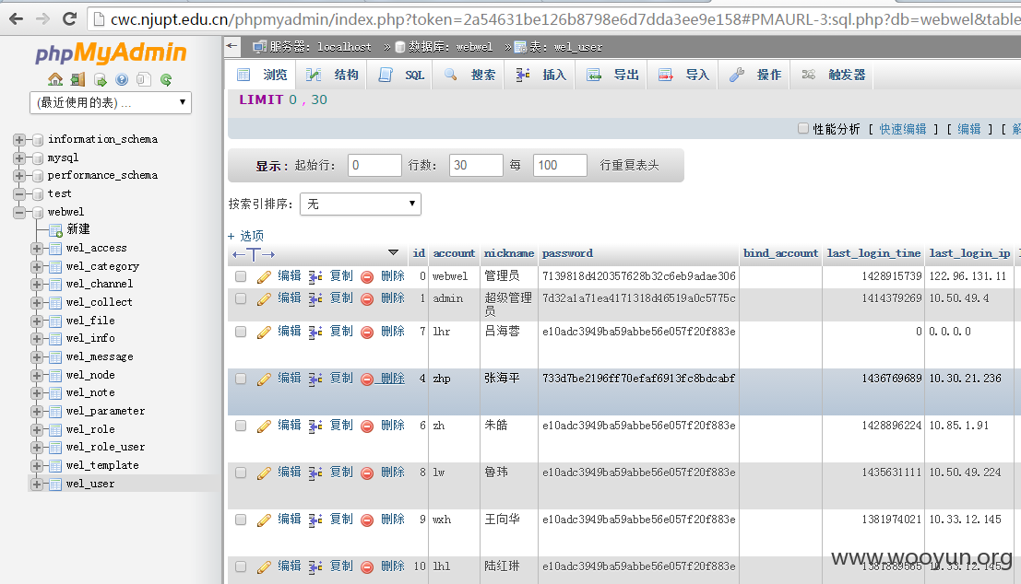Click the wel_channel table icon
Image resolution: width=1021 pixels, height=584 pixels.
coord(55,285)
